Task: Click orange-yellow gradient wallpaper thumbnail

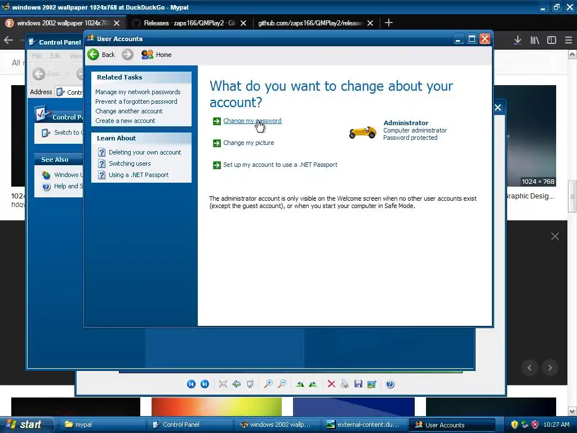Action: pos(217,407)
